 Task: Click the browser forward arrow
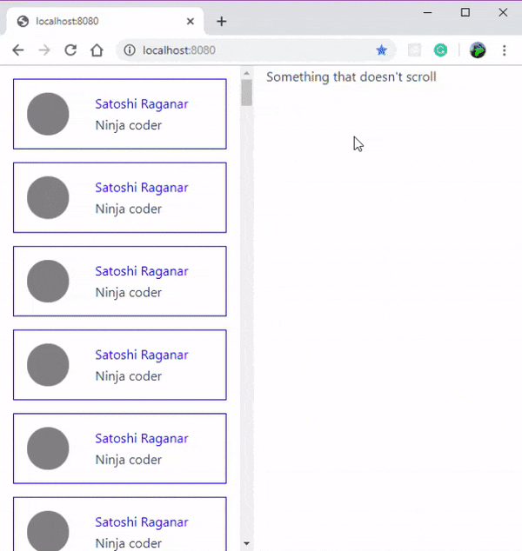coord(44,50)
